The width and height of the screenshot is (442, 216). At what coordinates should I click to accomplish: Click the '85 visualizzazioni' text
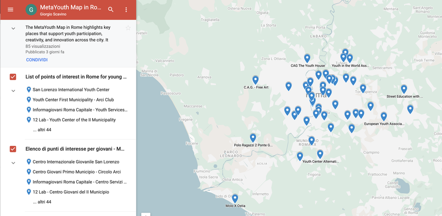pos(43,46)
